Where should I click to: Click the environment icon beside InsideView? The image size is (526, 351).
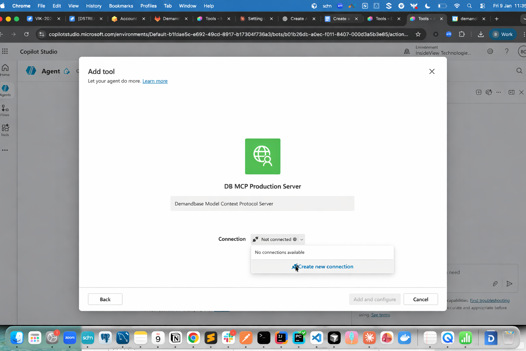point(407,51)
